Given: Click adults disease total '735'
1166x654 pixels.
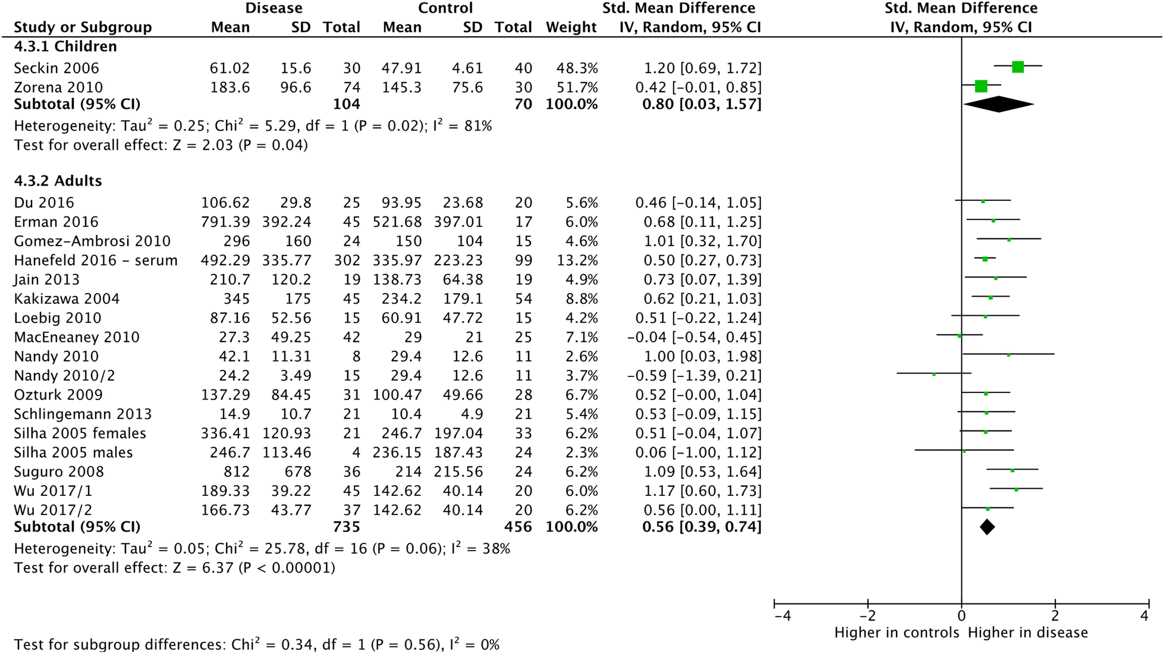Looking at the screenshot, I should 347,527.
